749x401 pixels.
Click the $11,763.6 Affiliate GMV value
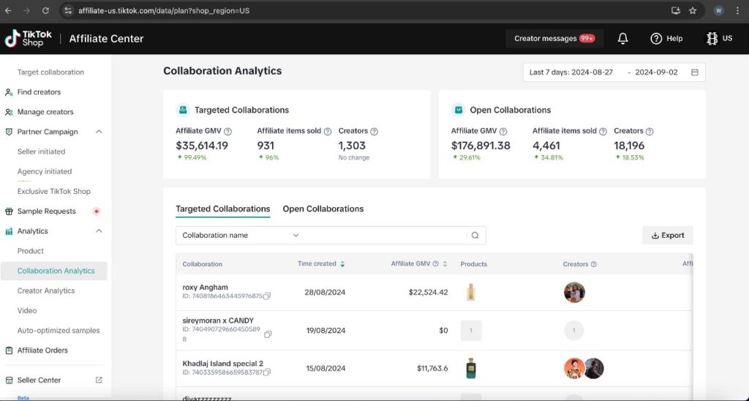[x=432, y=369]
